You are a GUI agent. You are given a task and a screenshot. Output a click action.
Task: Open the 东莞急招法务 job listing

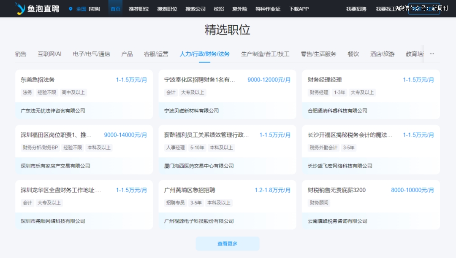pos(38,80)
